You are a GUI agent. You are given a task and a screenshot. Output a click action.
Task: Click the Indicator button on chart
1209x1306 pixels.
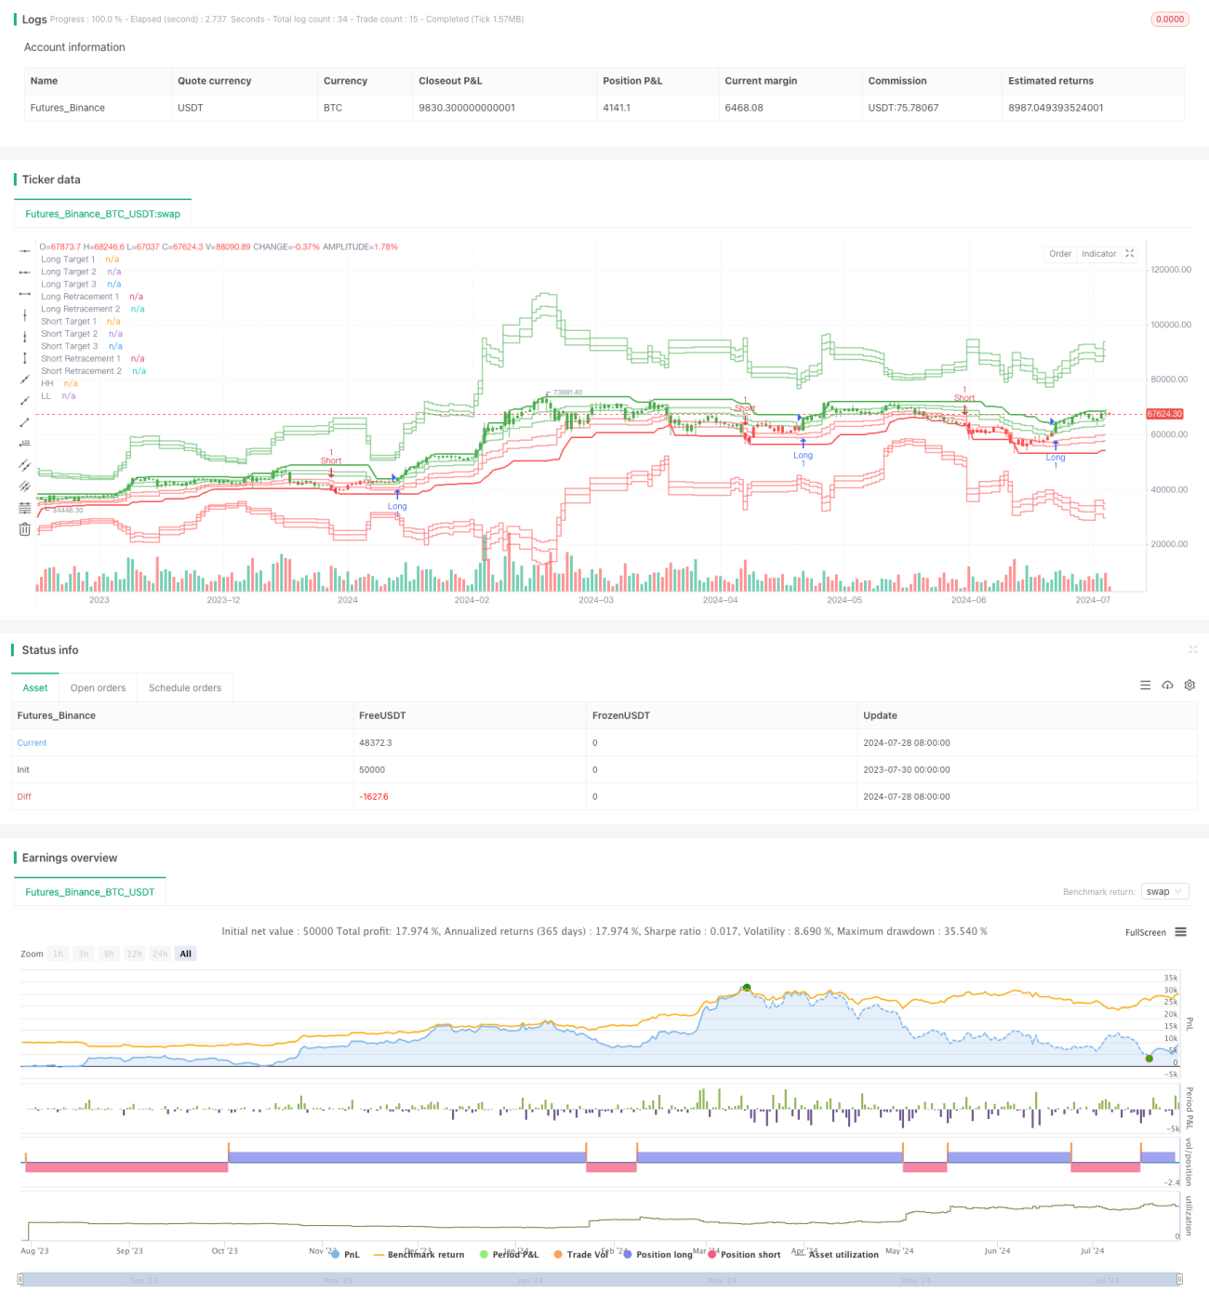pos(1099,254)
